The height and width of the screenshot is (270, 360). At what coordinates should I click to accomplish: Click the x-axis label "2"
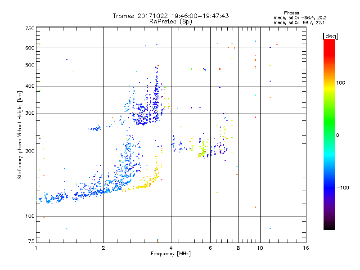[103, 248]
